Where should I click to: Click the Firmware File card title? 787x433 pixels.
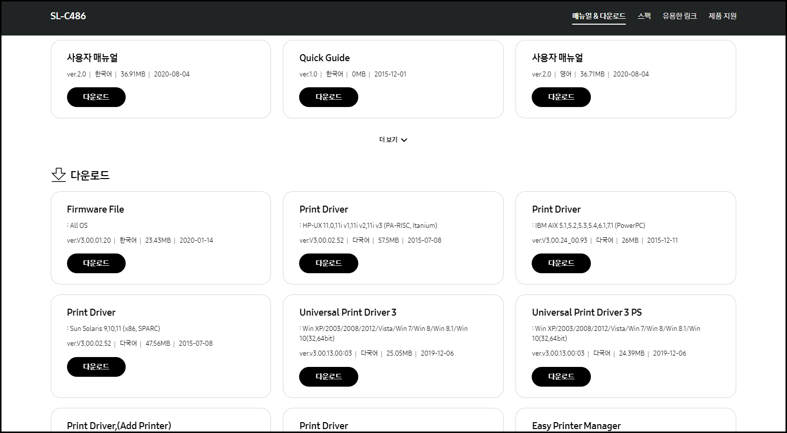(x=96, y=209)
